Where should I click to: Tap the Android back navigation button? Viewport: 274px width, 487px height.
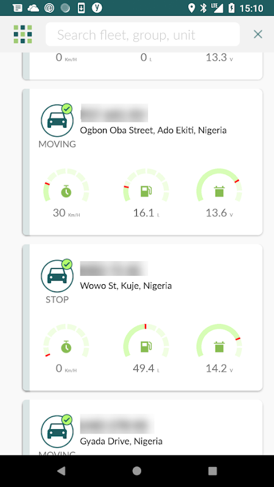[x=61, y=471]
